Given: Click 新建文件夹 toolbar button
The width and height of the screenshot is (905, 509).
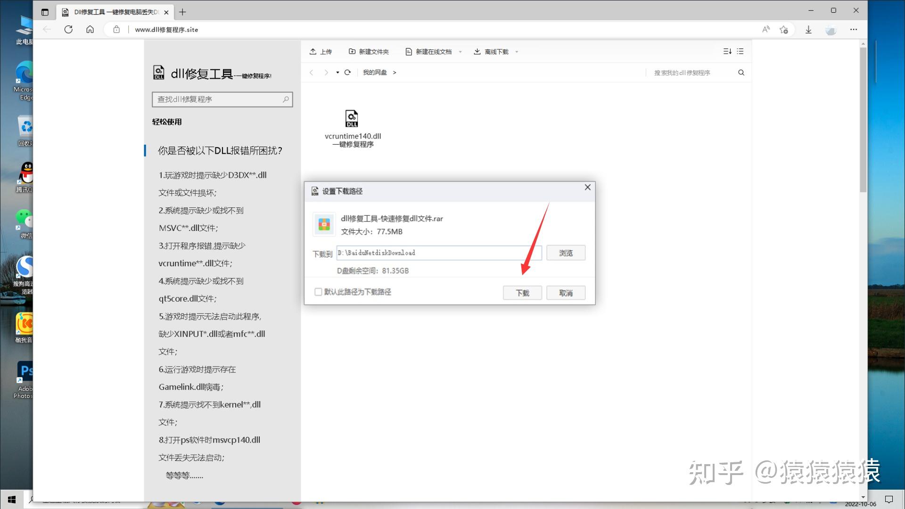Looking at the screenshot, I should coord(369,51).
